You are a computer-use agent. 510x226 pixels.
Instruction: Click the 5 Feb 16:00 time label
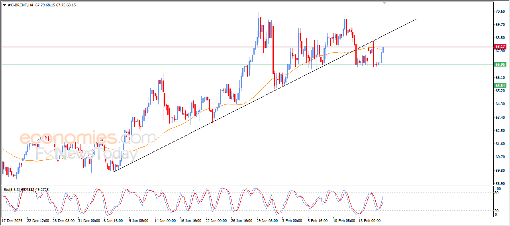click(318, 220)
